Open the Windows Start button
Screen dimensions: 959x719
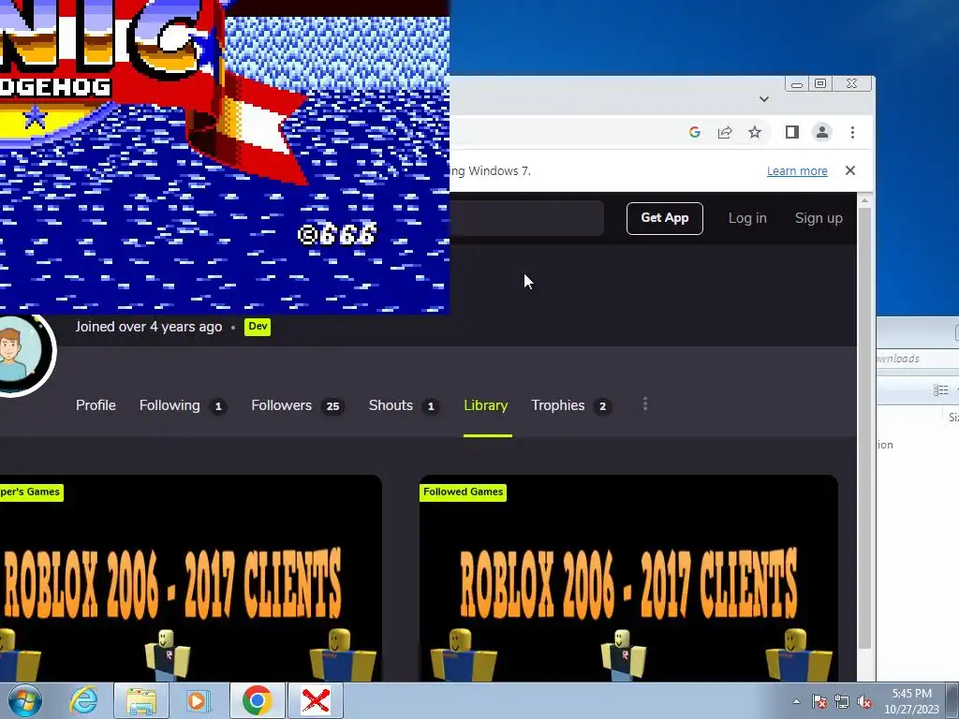click(24, 700)
